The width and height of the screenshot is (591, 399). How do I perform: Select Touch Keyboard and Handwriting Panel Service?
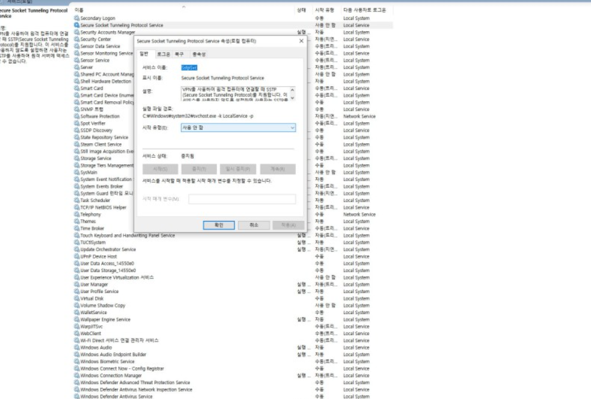pos(233,235)
